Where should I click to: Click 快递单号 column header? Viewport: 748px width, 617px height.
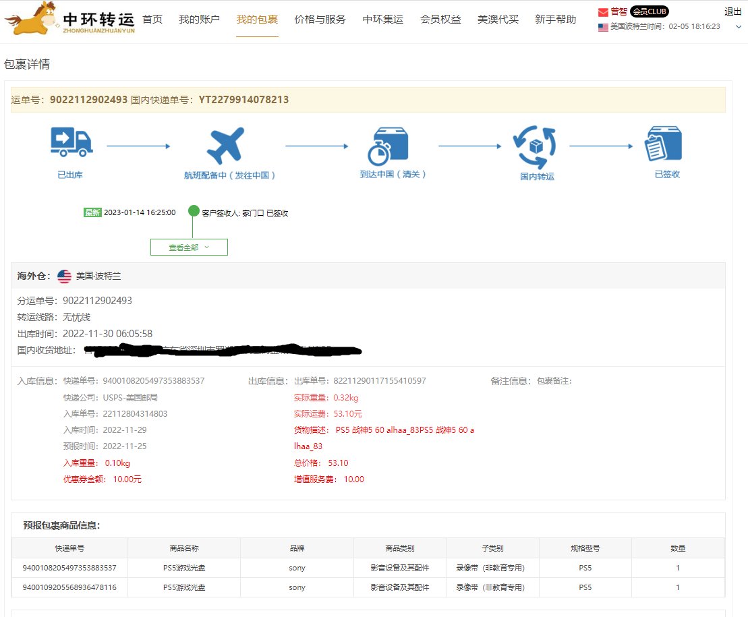click(x=69, y=548)
